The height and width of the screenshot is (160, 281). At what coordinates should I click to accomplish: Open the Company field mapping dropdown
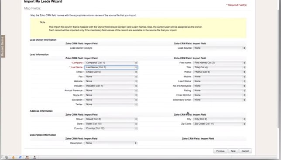[111, 63]
